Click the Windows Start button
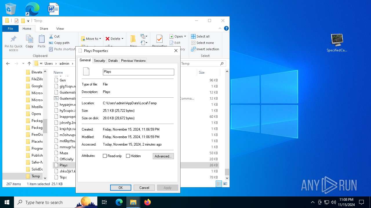This screenshot has width=371, height=208. point(7,202)
